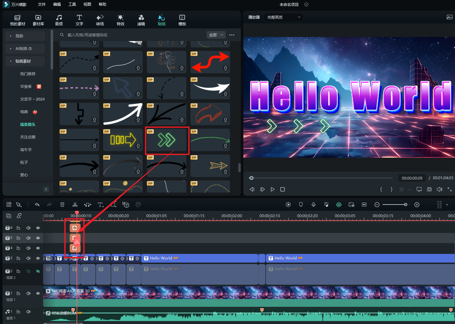Click the undo arrow in timeline toolbar
Screen dimensions: 455x324
click(37, 205)
